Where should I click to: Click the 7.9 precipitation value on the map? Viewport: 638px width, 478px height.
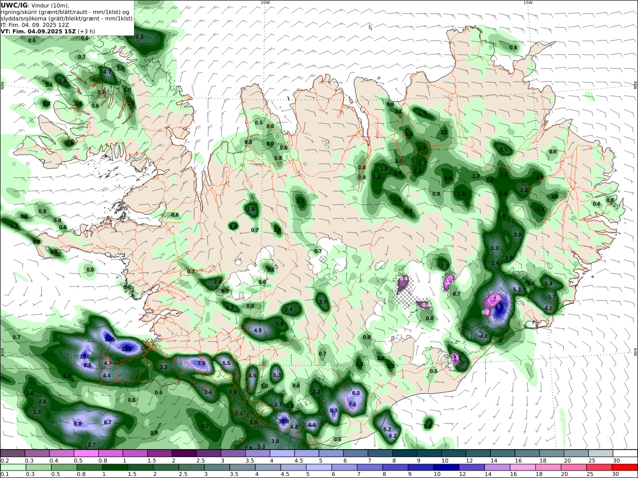[x=201, y=363]
